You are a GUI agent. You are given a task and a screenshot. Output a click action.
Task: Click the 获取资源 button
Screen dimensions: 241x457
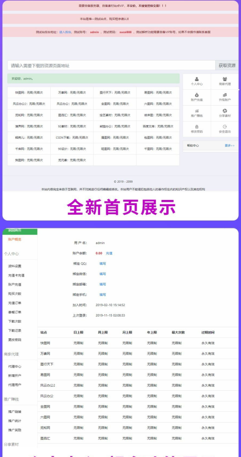coord(227,66)
